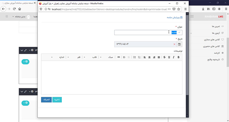Open the calendar date picker icon

click(179, 44)
